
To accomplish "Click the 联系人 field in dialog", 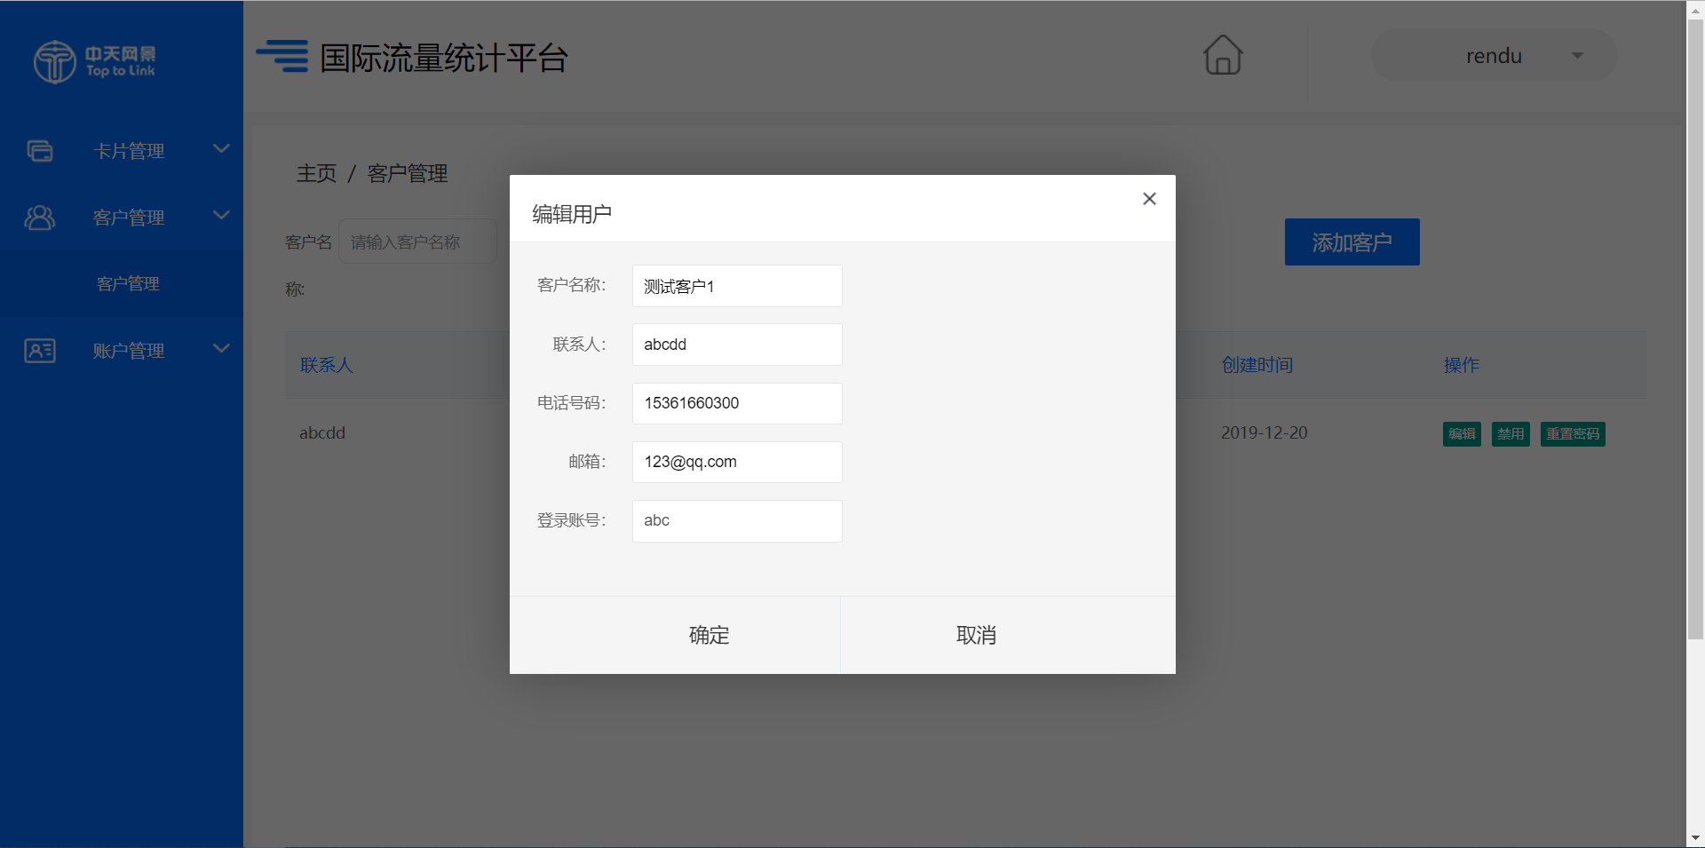I will (x=737, y=345).
